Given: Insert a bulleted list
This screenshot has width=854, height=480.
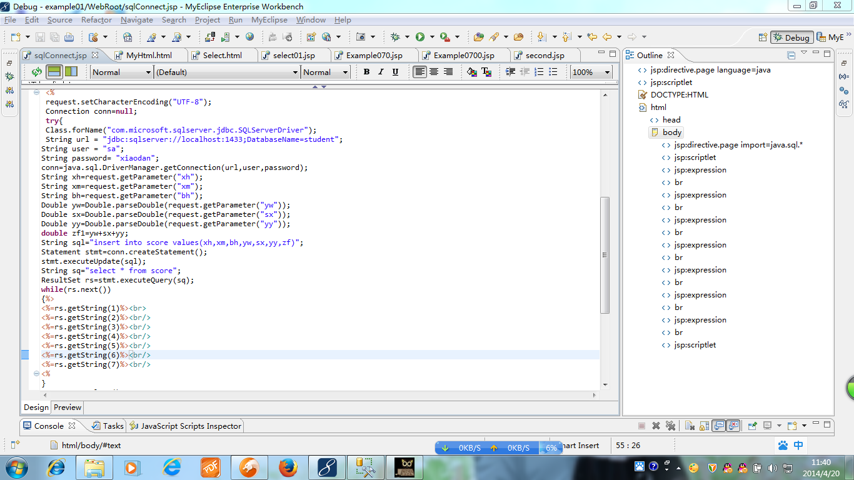Looking at the screenshot, I should (x=553, y=72).
